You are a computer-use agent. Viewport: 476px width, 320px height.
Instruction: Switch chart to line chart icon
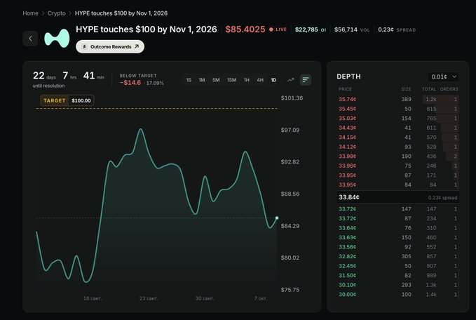click(x=291, y=80)
